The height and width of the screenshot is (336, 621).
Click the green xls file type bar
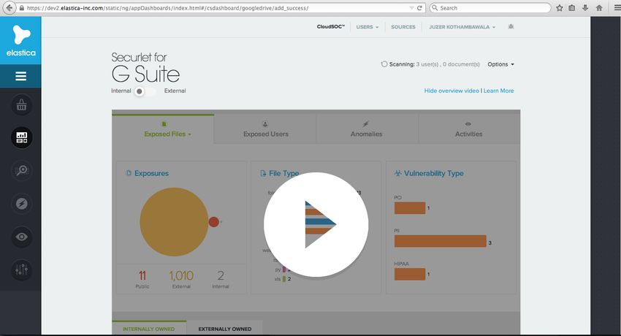click(x=284, y=279)
